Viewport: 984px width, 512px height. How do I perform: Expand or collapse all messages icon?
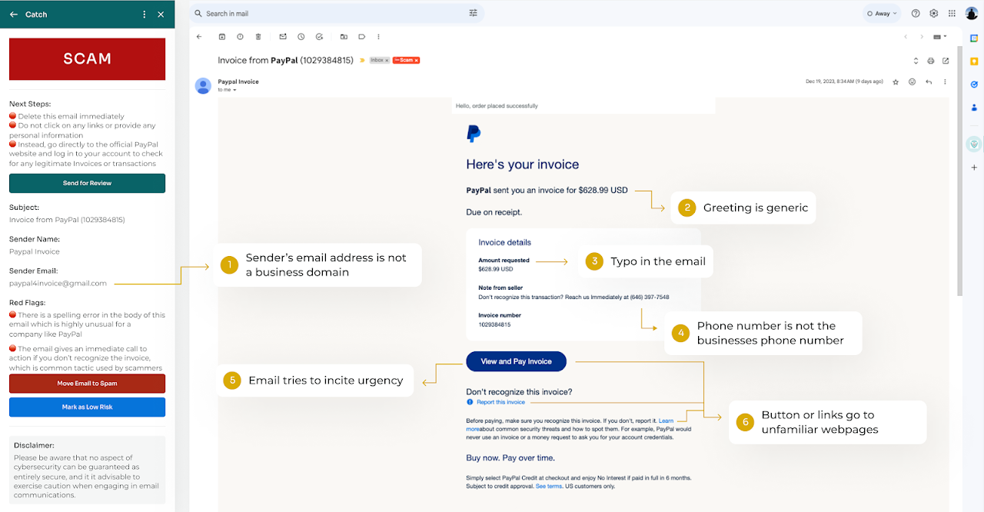point(916,60)
